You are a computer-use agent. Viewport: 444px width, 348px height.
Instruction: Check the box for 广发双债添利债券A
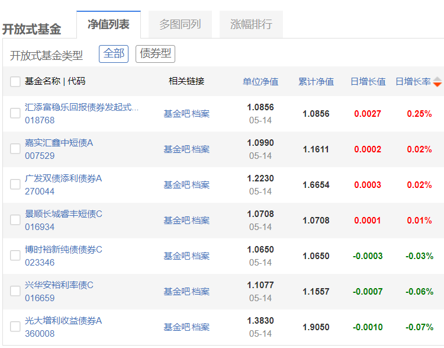[x=15, y=184]
